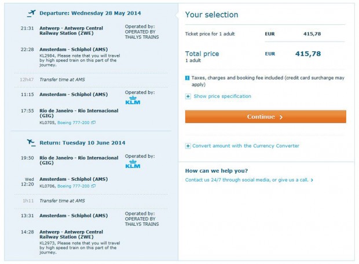Expand the Currency Converter plus icon
The height and width of the screenshot is (264, 359).
(188, 146)
